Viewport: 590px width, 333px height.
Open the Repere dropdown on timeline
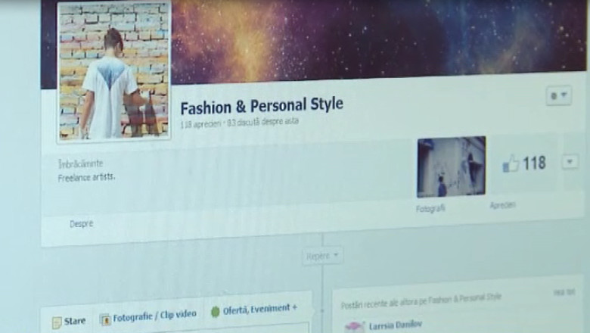coord(323,257)
